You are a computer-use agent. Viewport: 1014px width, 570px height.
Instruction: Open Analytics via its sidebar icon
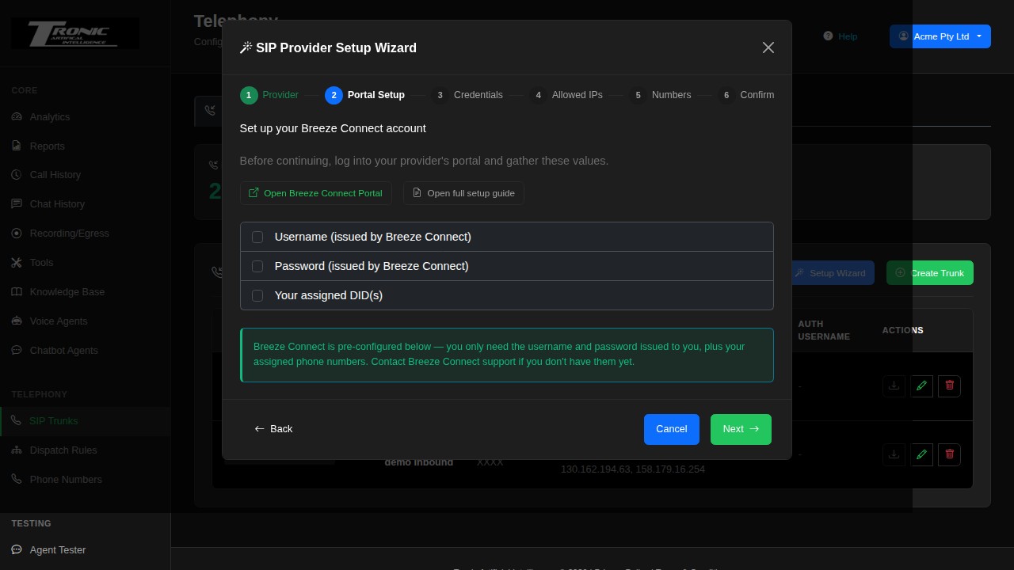(17, 117)
